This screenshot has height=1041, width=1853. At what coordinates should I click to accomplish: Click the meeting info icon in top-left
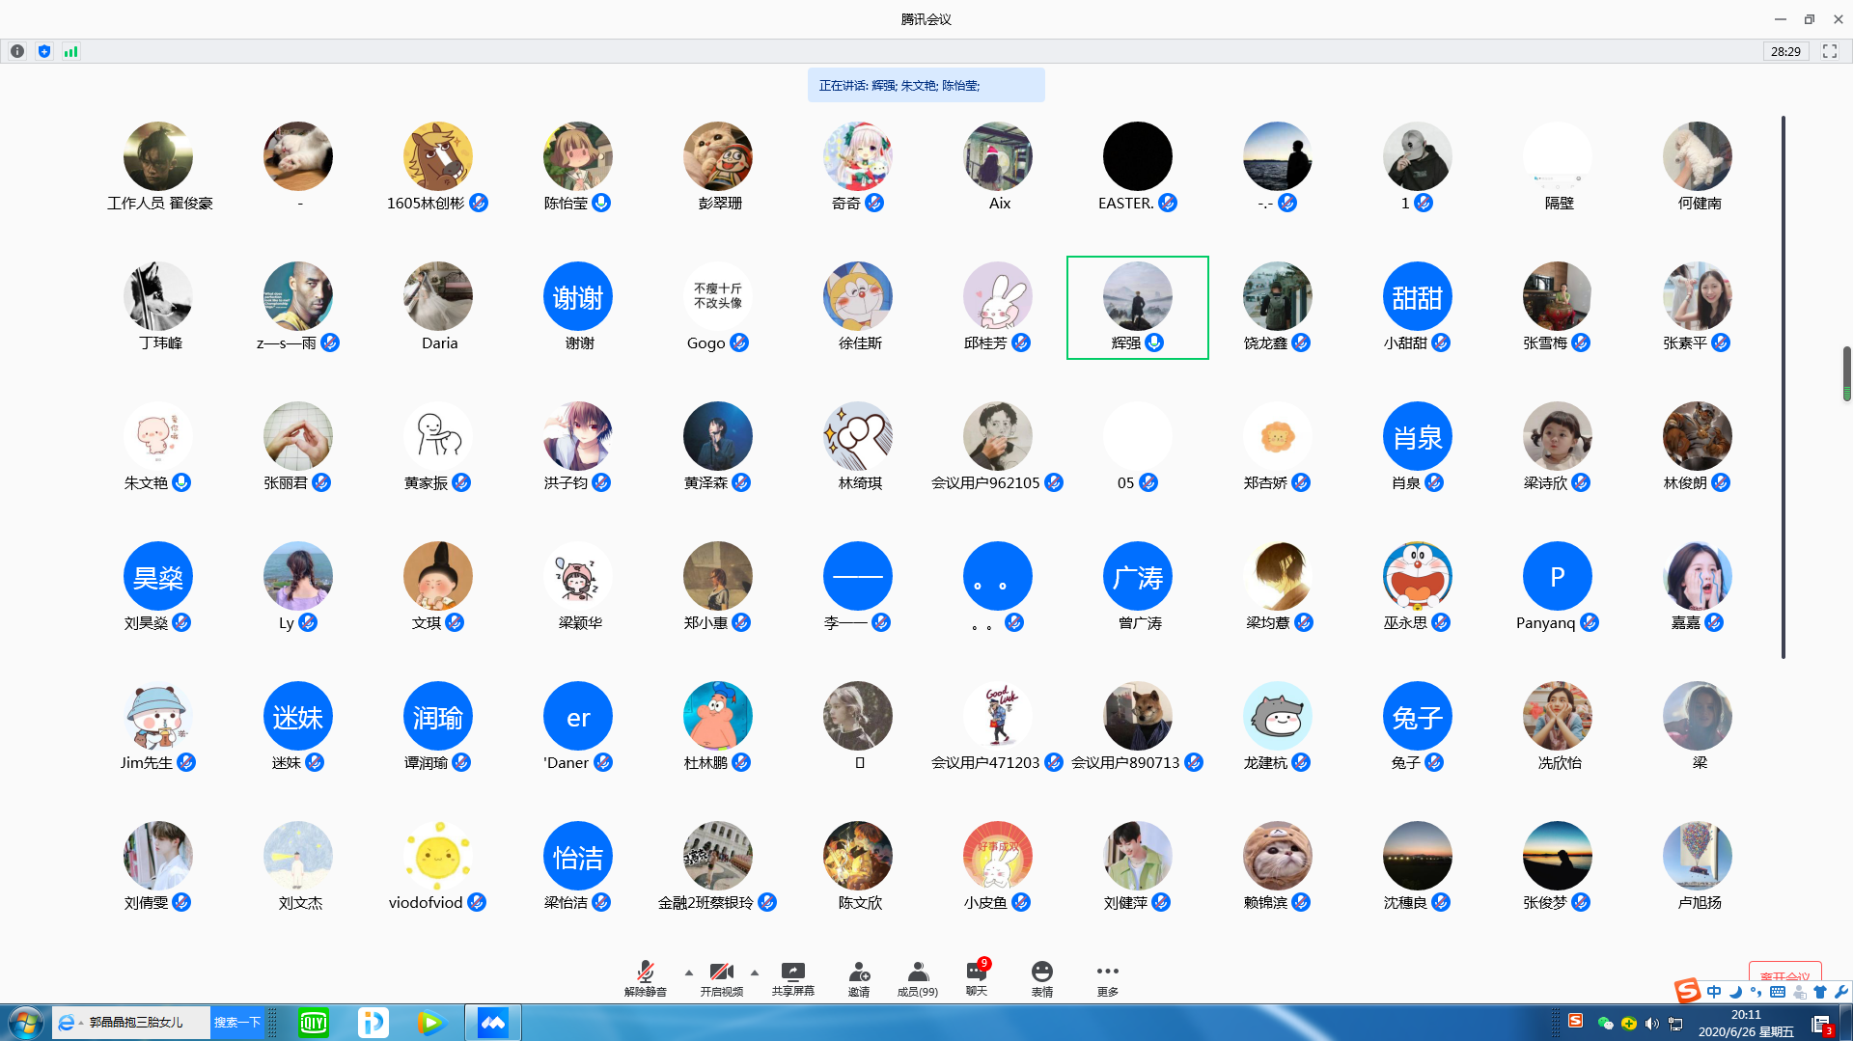(17, 51)
